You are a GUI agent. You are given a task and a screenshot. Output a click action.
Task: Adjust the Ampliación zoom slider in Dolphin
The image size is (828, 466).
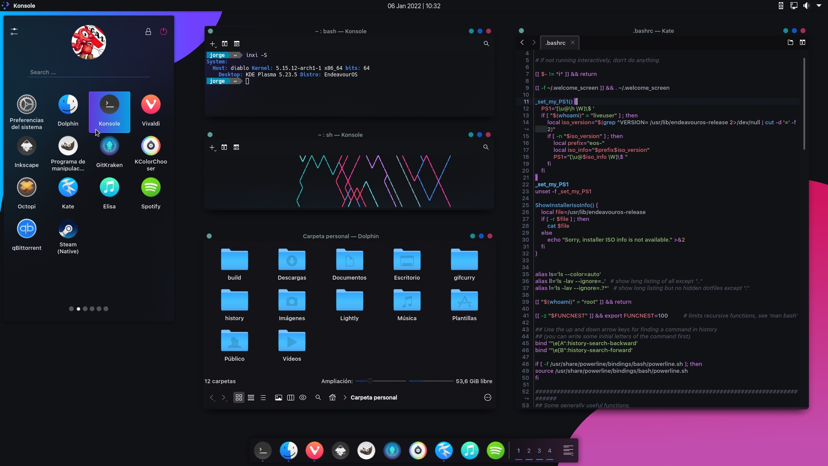click(381, 381)
